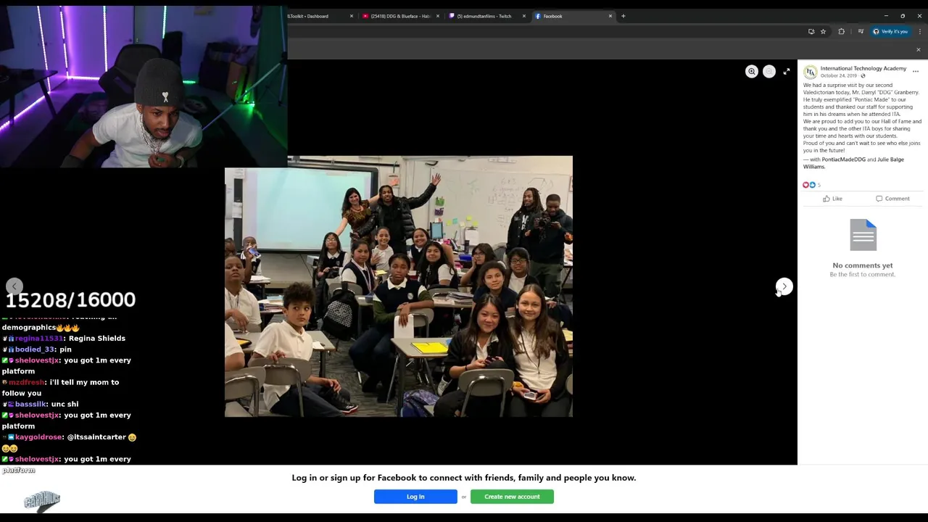
Task: Click 'Be the first to comment.' text
Action: [863, 275]
